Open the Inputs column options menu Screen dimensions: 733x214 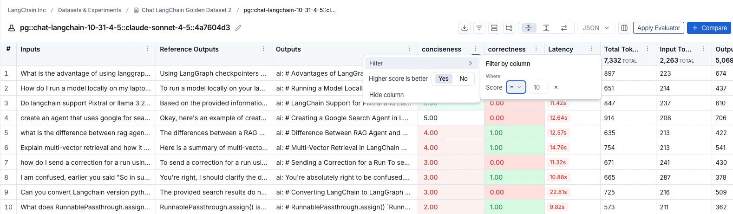coord(147,49)
